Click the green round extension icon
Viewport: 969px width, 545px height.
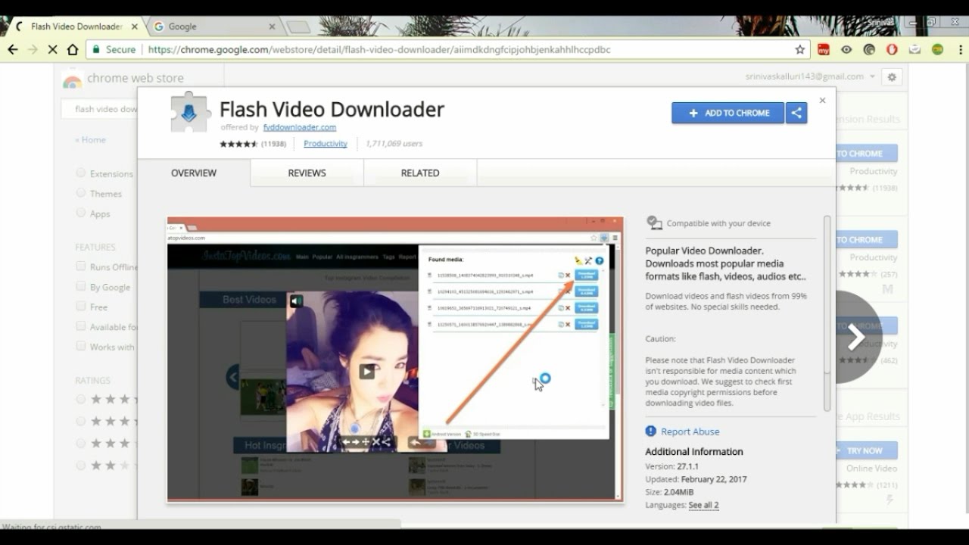(x=937, y=49)
